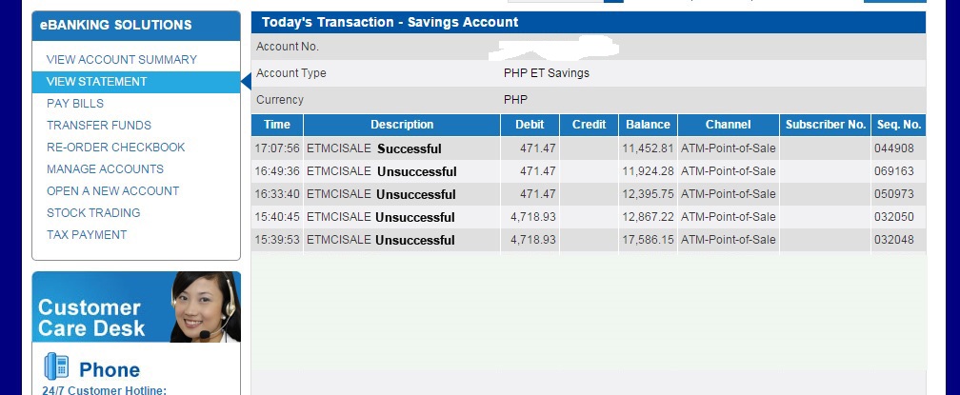Click the Seq. No. column header
The width and height of the screenshot is (960, 395).
pyautogui.click(x=898, y=125)
